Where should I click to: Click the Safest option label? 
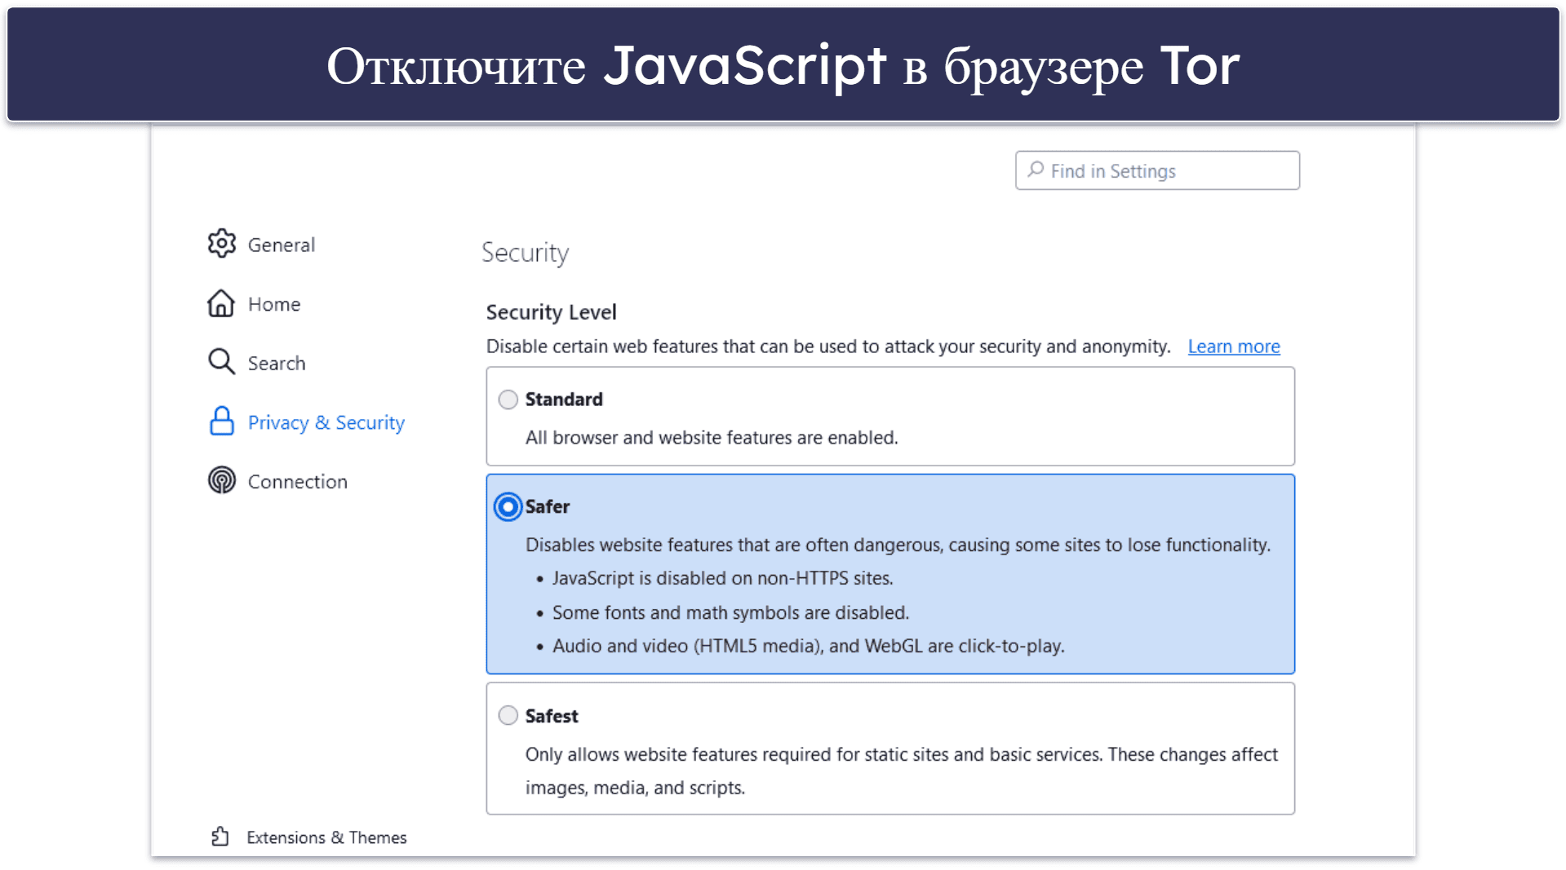tap(552, 716)
